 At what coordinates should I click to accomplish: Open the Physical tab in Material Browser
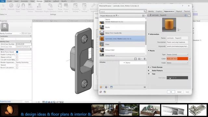(179, 11)
